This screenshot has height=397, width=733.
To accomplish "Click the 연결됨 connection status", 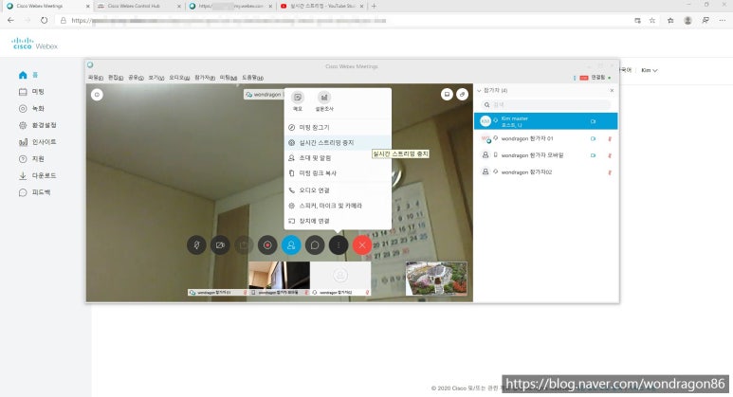I will (x=598, y=78).
